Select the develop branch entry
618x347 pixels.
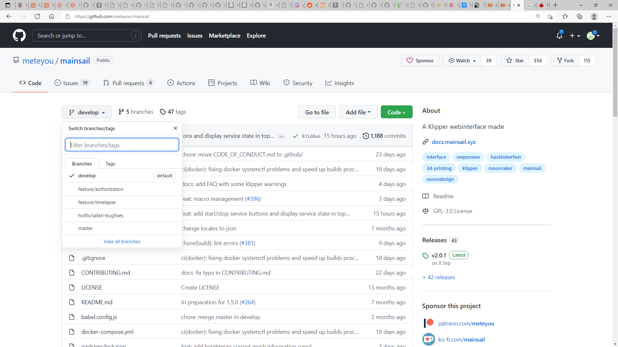click(122, 176)
